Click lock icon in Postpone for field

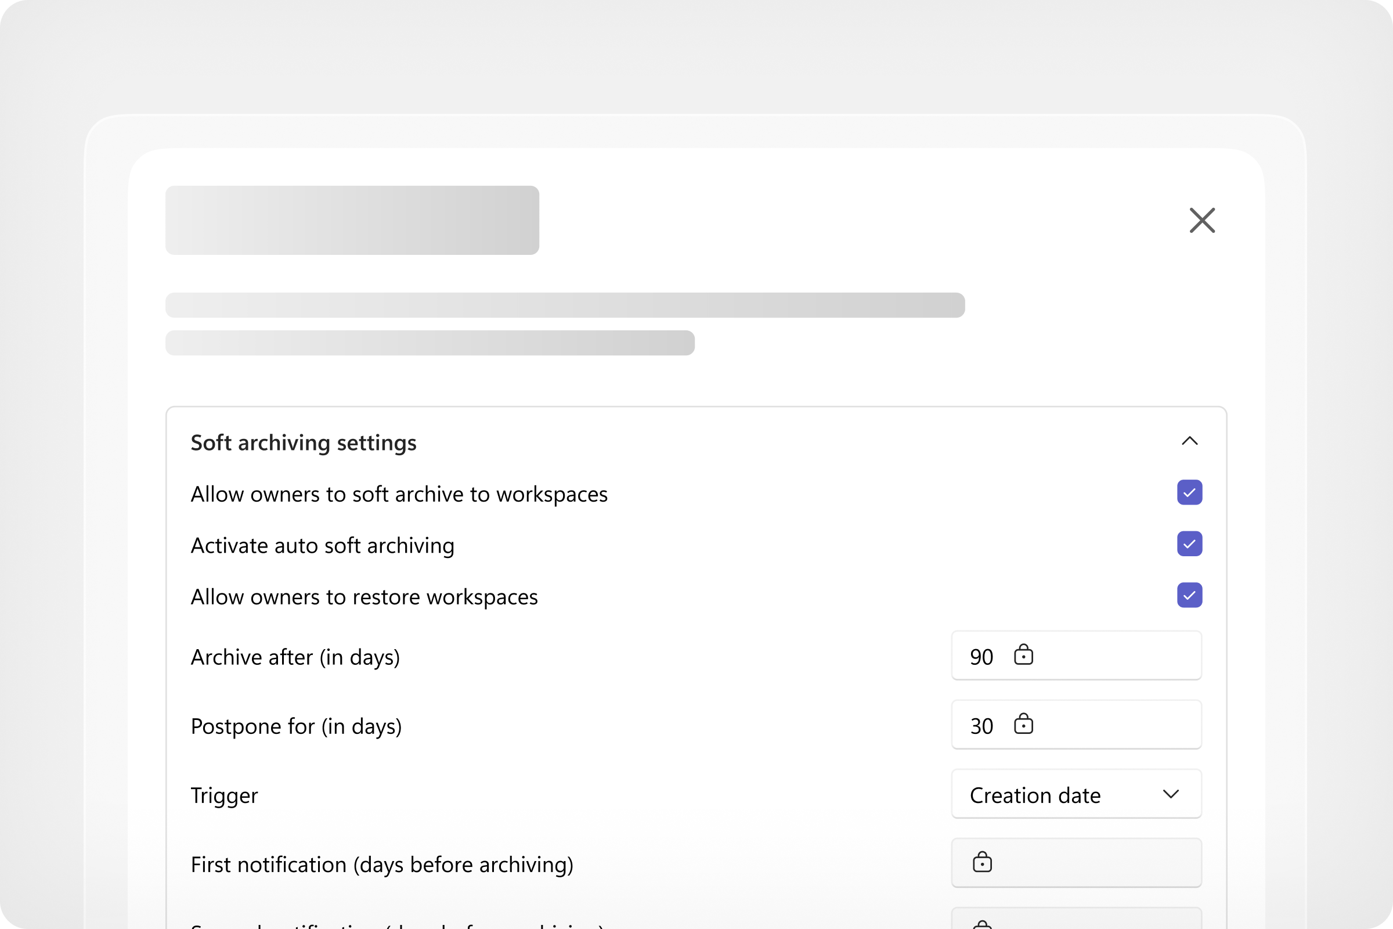pyautogui.click(x=1023, y=725)
